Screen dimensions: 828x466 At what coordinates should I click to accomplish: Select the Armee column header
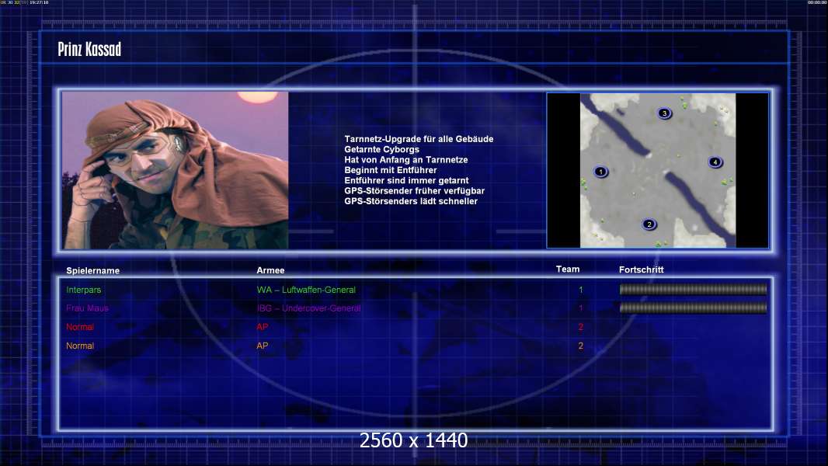click(270, 270)
